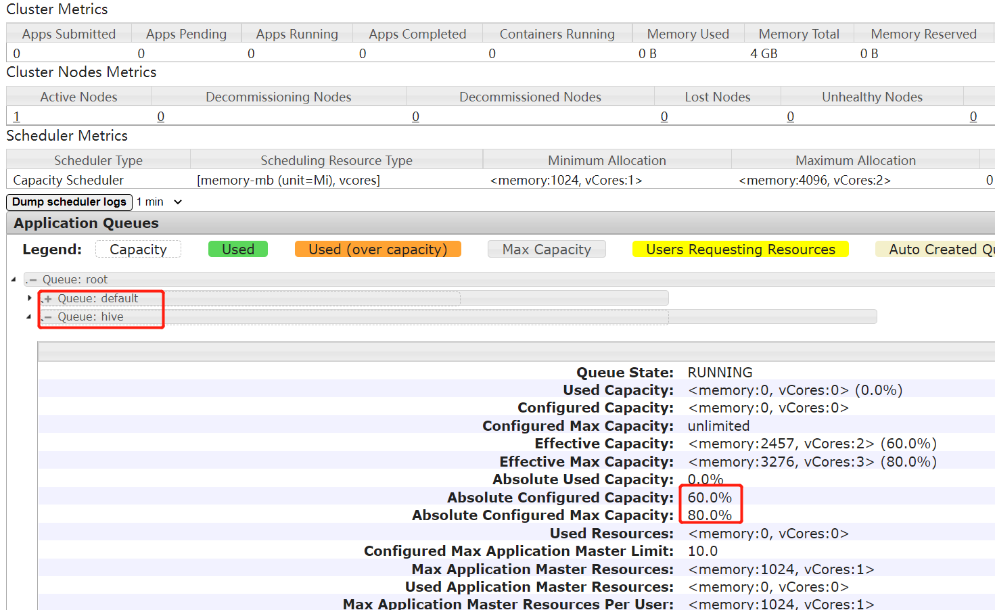Collapse the Queue: hive tree triangle
This screenshot has height=610, width=995.
pyautogui.click(x=28, y=316)
